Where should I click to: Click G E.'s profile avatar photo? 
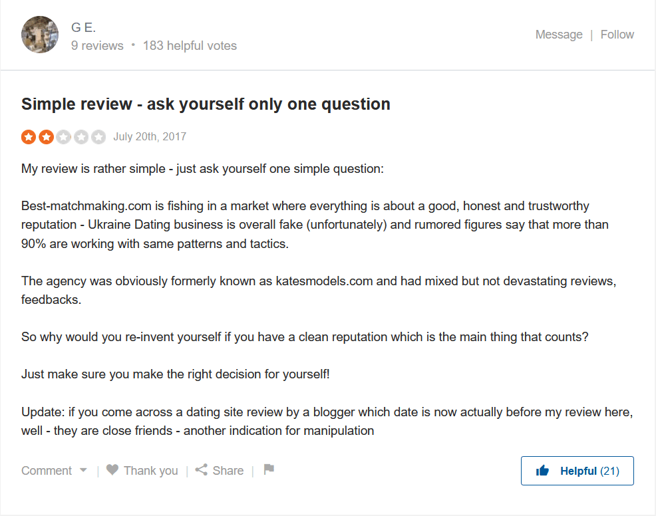point(40,35)
